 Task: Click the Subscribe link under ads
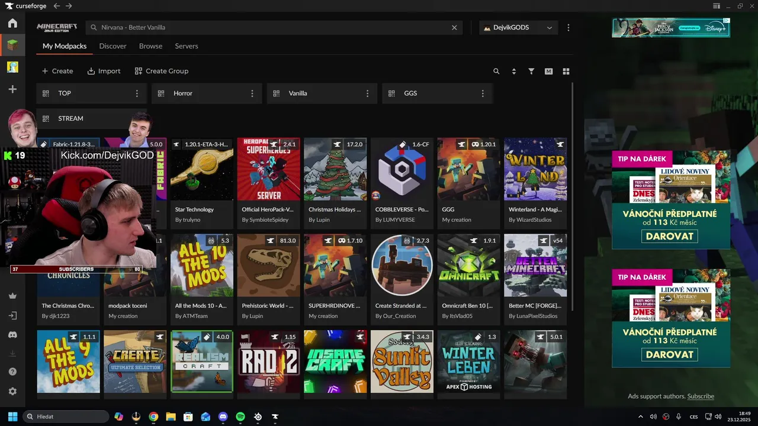click(x=701, y=396)
